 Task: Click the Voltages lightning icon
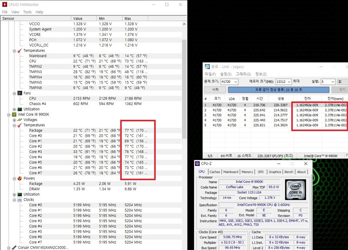coord(20,120)
